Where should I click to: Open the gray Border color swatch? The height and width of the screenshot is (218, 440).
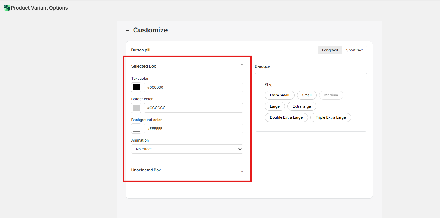pyautogui.click(x=136, y=108)
